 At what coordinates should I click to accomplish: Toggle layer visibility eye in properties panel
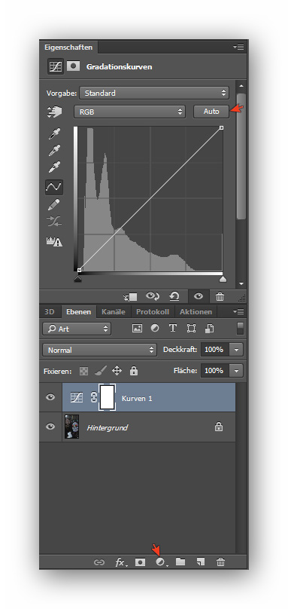point(199,297)
